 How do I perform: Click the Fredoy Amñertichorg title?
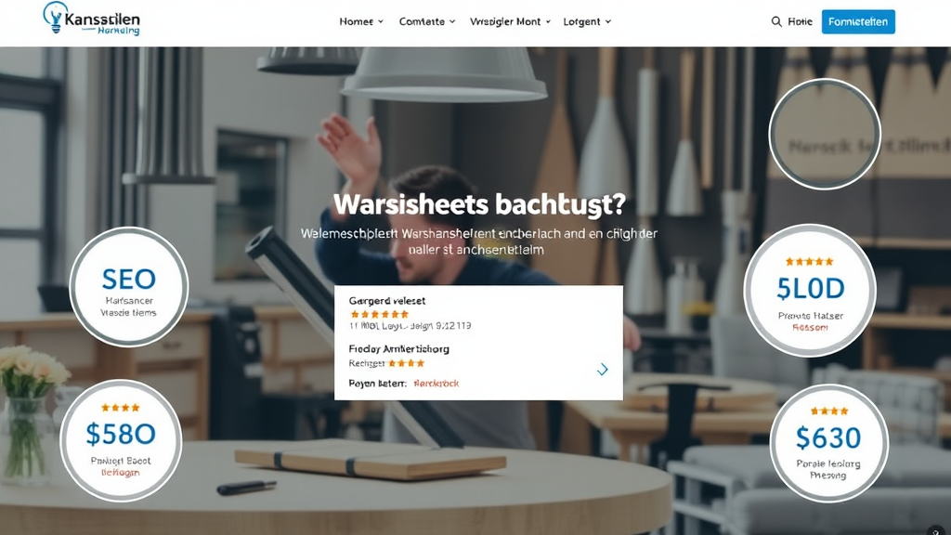(399, 349)
